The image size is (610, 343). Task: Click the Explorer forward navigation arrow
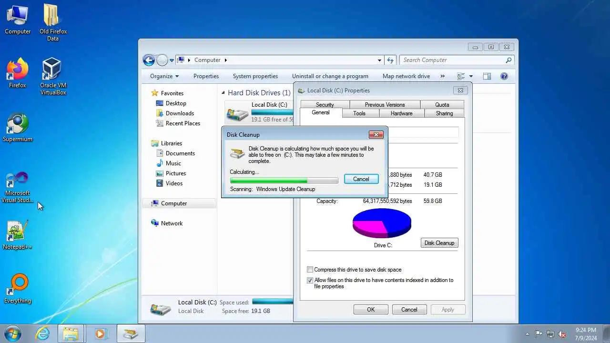162,60
